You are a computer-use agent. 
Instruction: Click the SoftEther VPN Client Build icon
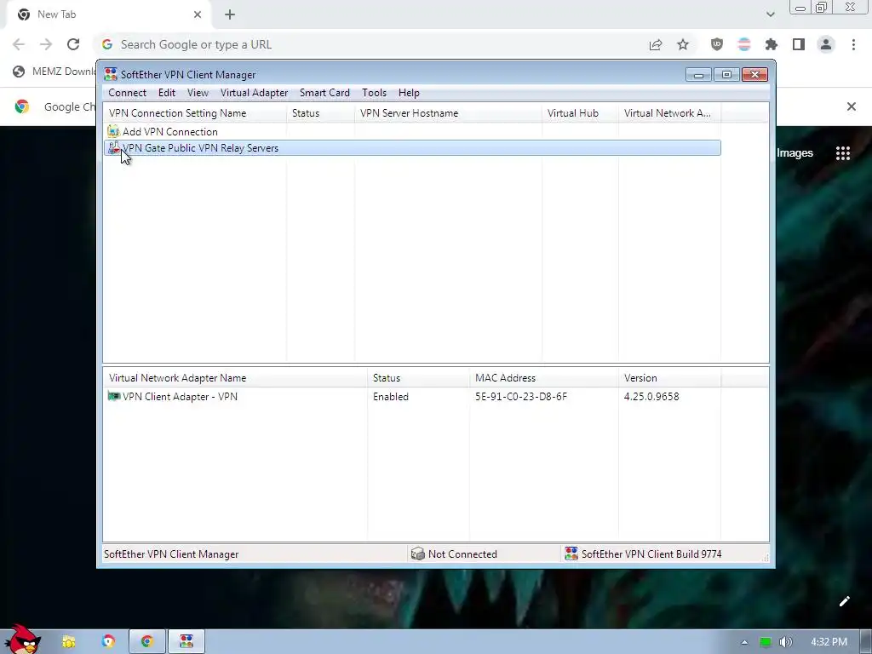point(571,554)
